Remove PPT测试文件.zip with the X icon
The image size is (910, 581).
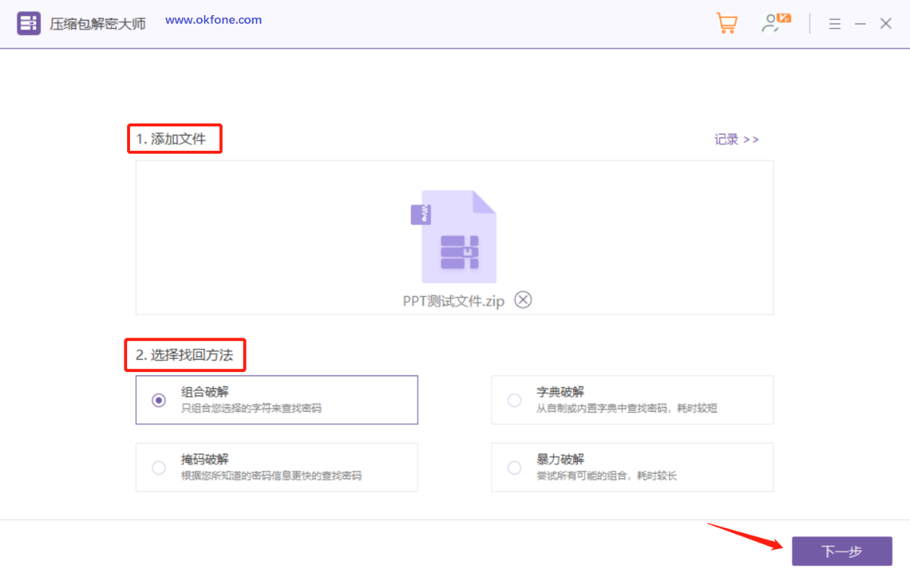(x=523, y=299)
